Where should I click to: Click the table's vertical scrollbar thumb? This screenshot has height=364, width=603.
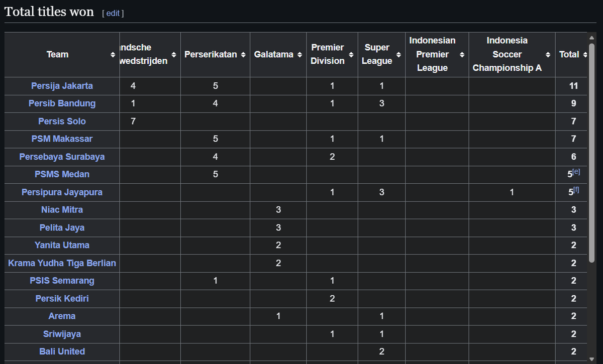[x=591, y=153]
